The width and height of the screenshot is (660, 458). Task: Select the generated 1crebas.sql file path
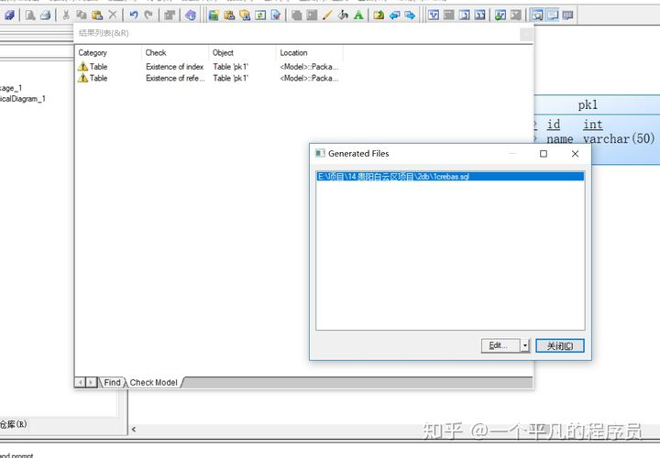pyautogui.click(x=450, y=177)
